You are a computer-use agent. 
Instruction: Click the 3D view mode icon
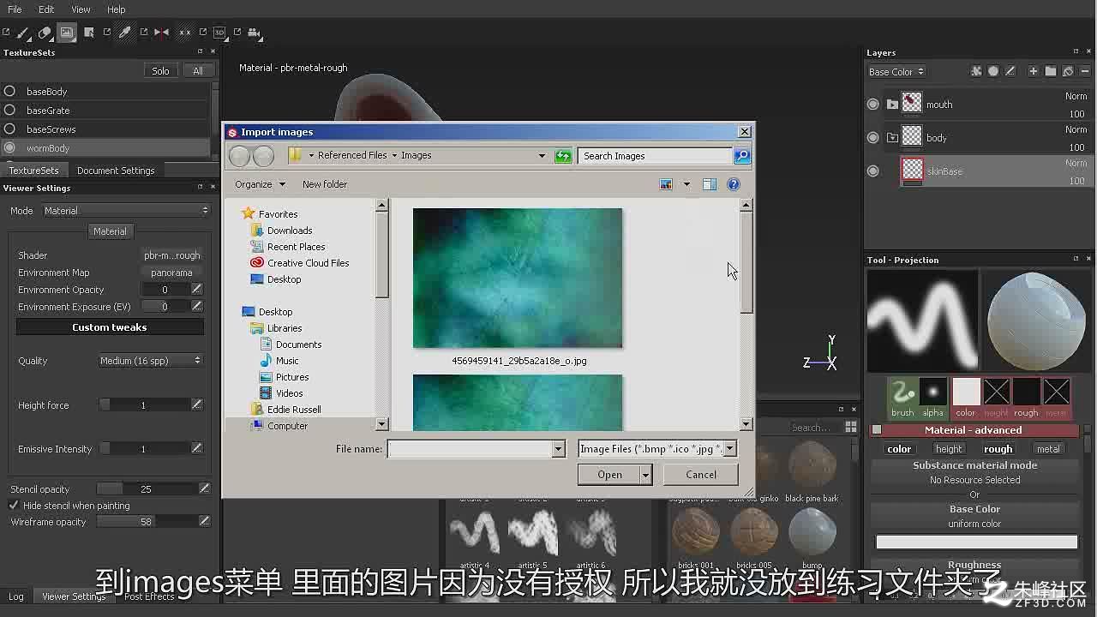(219, 33)
